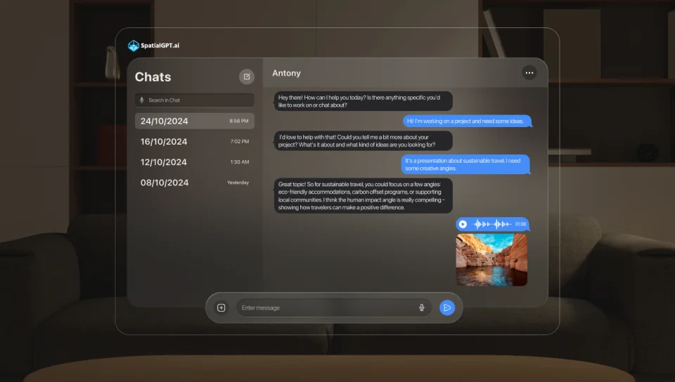Open the three-dots more options menu

[529, 72]
